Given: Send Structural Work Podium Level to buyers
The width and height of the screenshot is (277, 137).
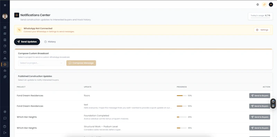Looking at the screenshot, I should [x=259, y=128].
